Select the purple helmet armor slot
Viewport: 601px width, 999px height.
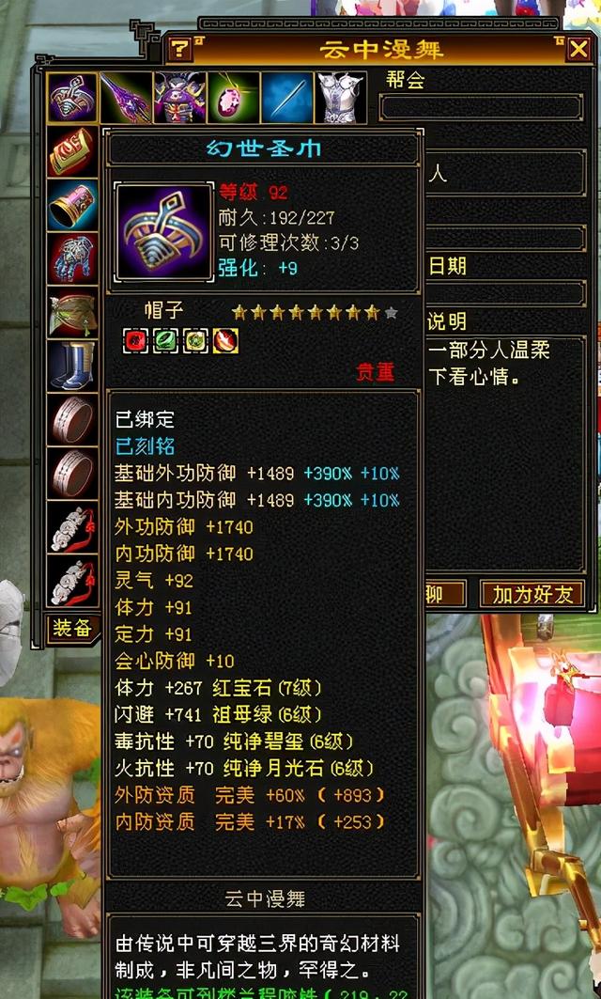179,98
